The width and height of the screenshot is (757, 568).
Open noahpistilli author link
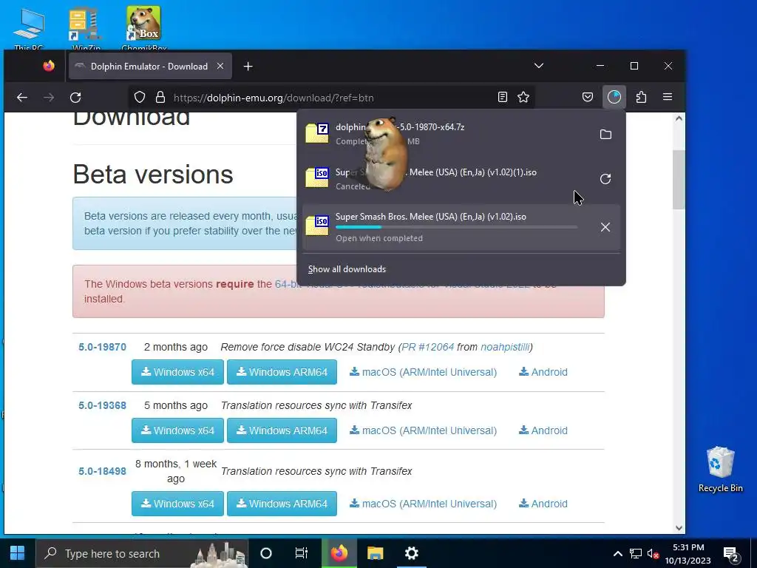tap(505, 347)
